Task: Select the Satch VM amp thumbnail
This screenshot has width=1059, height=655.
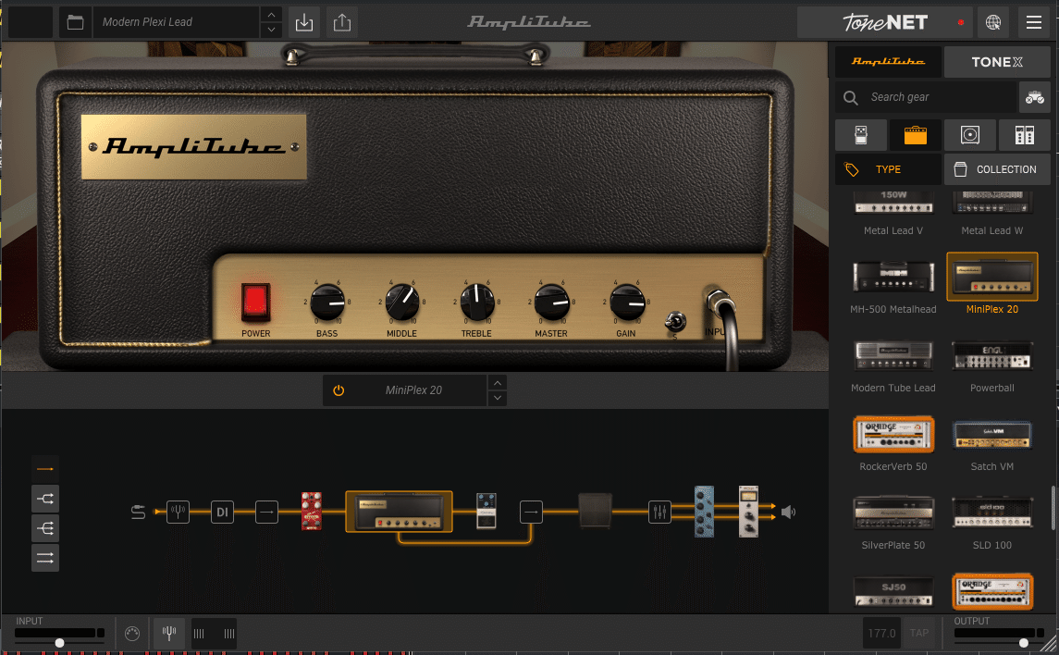Action: click(991, 434)
